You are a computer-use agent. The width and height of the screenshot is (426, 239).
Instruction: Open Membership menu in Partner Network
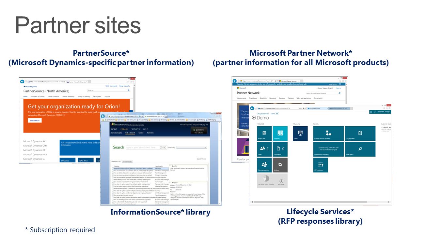tap(242, 98)
